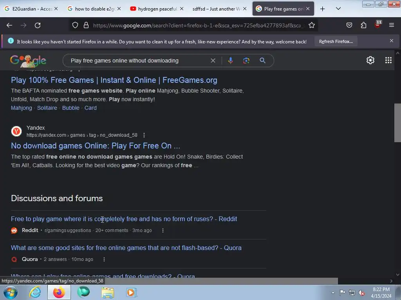
Task: Open more options for Yandex result
Action: tap(144, 135)
